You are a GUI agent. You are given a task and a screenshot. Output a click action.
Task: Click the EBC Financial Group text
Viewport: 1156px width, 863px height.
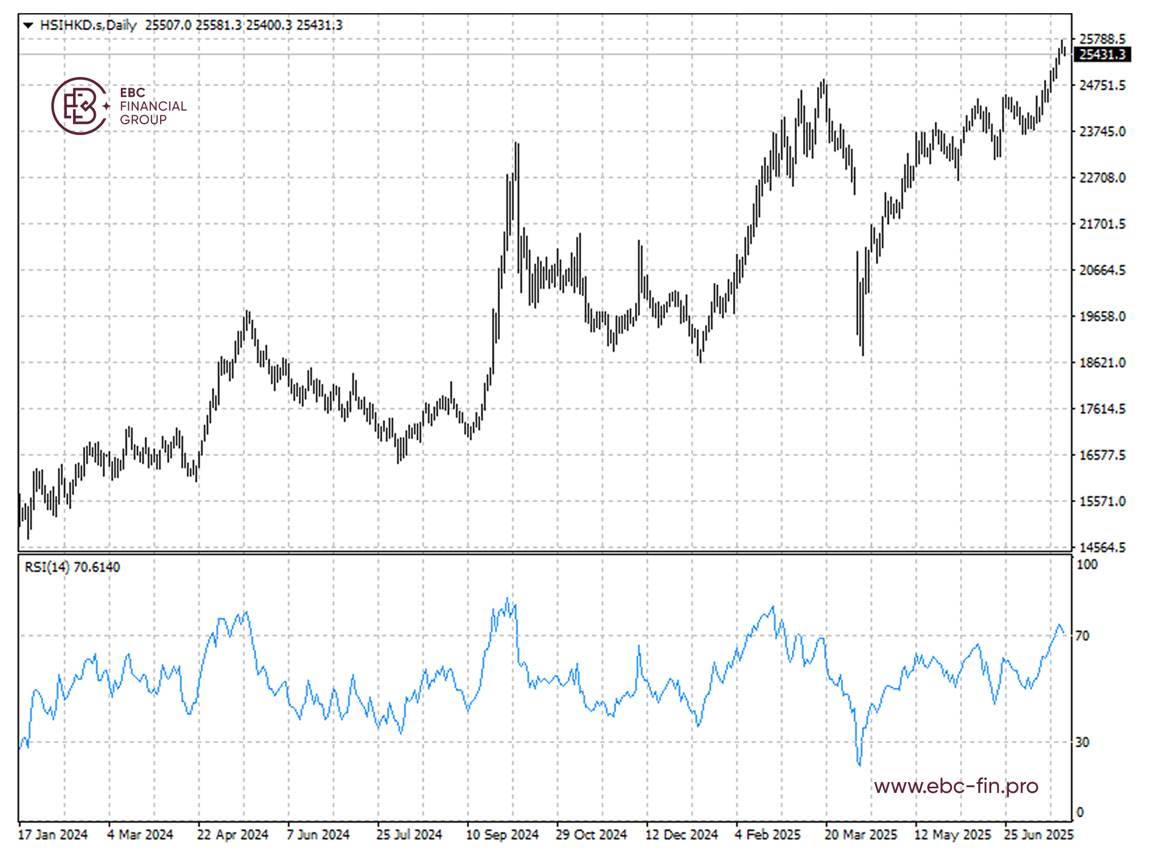click(152, 106)
